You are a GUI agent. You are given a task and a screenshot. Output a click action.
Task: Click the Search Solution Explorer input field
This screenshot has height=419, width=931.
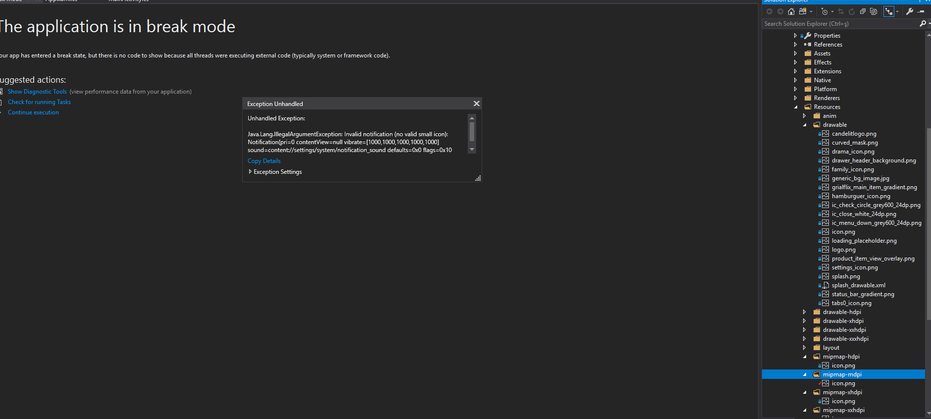[840, 24]
